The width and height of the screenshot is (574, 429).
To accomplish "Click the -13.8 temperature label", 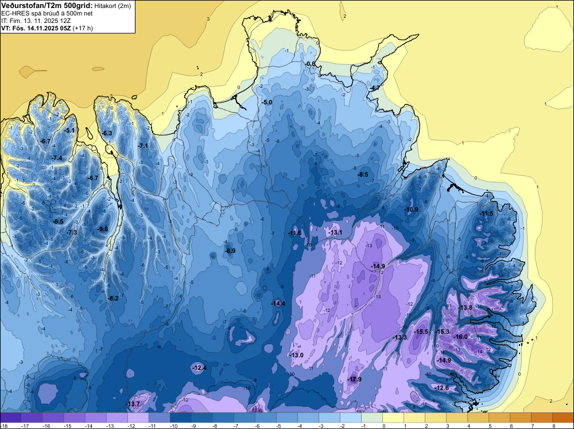I will 466,307.
